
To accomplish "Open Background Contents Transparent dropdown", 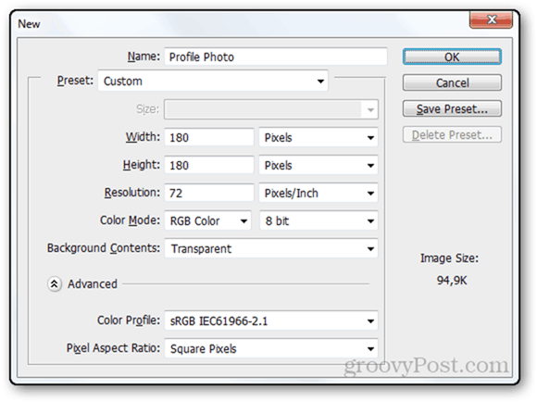I will coord(271,249).
